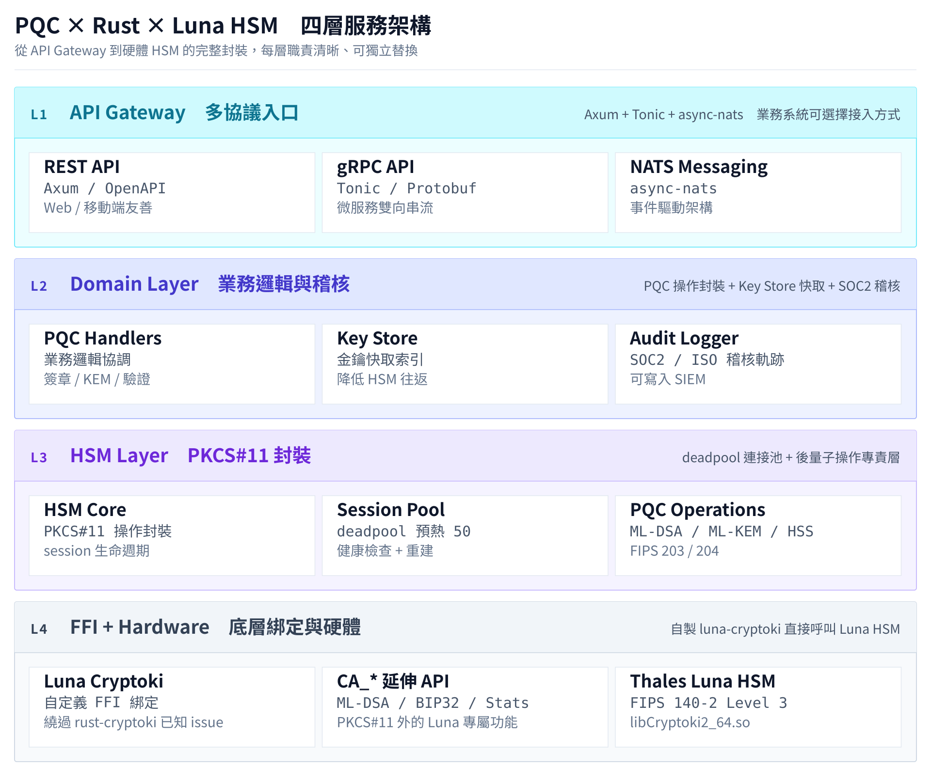This screenshot has height=782, width=931.
Task: Click '可寫入 SIEM' text
Action: tap(668, 379)
